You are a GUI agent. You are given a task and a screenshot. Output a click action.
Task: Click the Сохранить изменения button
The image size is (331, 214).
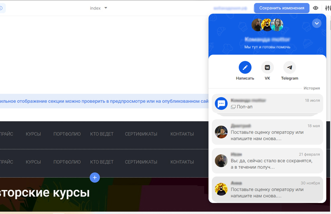tap(281, 8)
